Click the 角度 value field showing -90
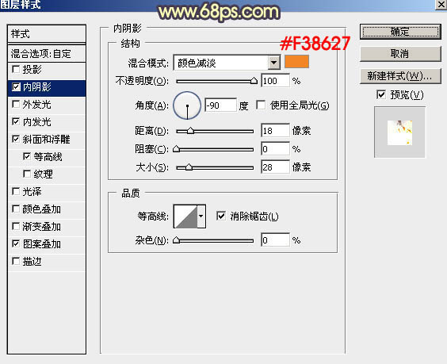Screen dimensions: 447x364 (x=220, y=105)
